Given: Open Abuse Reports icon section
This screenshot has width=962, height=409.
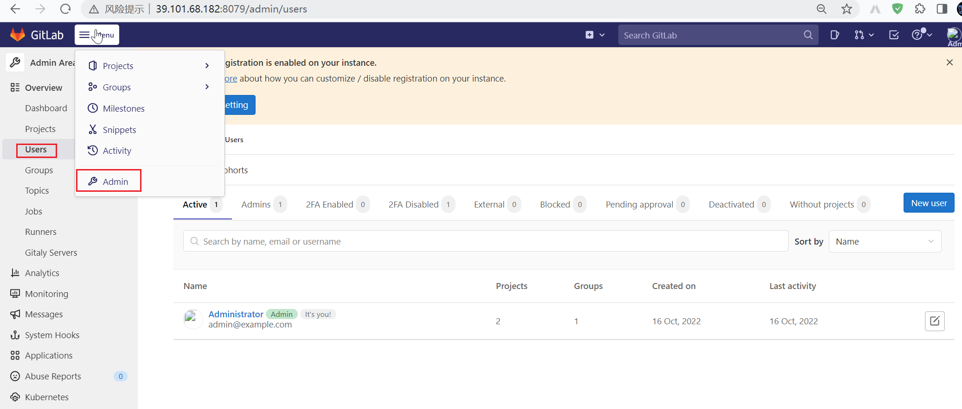Looking at the screenshot, I should pos(15,376).
